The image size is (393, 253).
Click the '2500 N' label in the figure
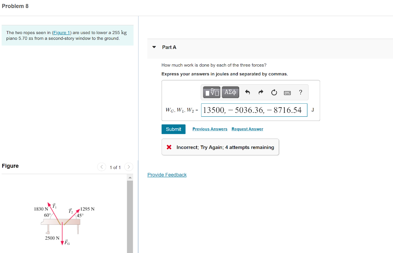[x=52, y=238]
